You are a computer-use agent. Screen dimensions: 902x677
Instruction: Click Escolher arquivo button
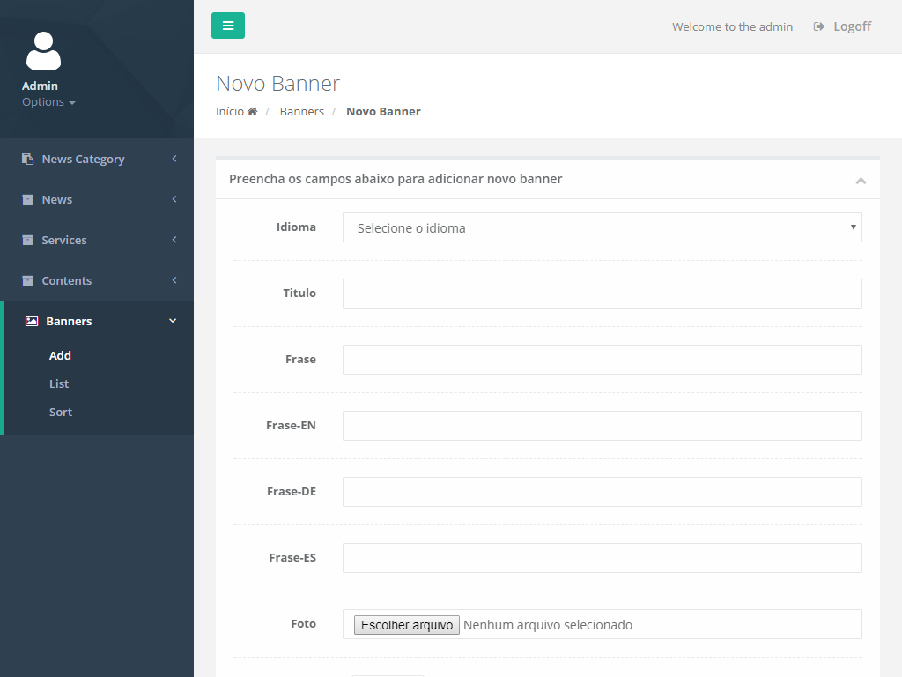tap(407, 625)
